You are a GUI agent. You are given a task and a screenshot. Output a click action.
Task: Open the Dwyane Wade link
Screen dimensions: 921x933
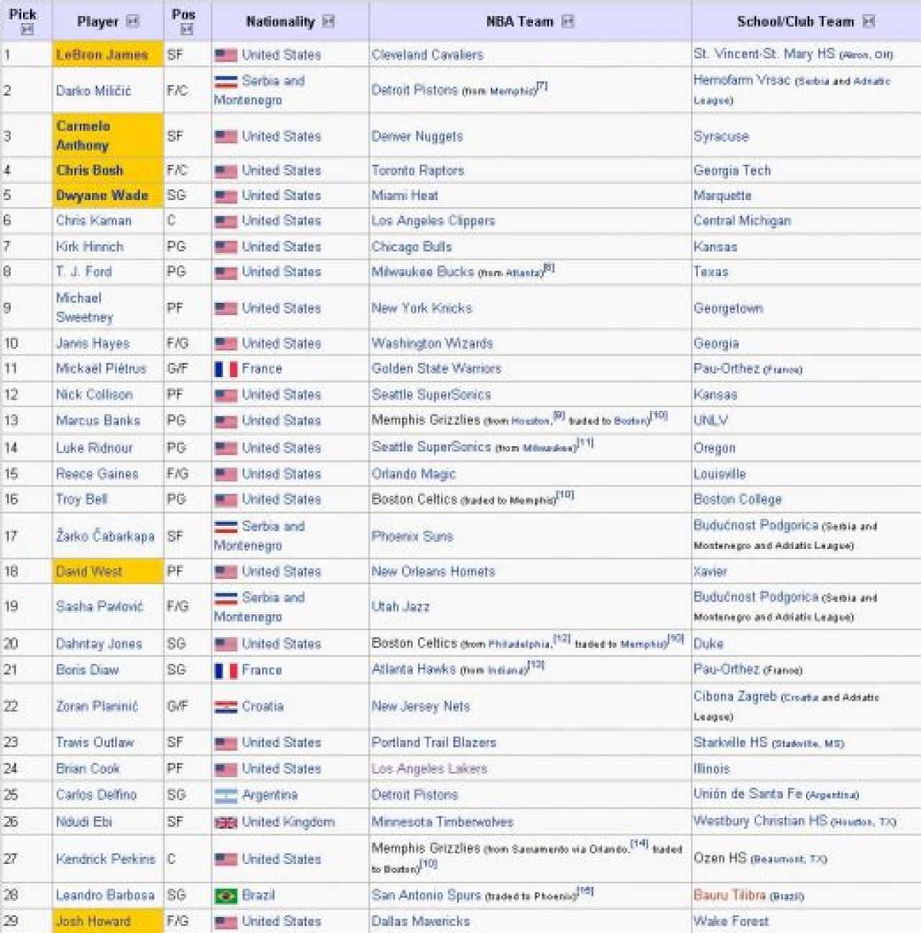(102, 196)
